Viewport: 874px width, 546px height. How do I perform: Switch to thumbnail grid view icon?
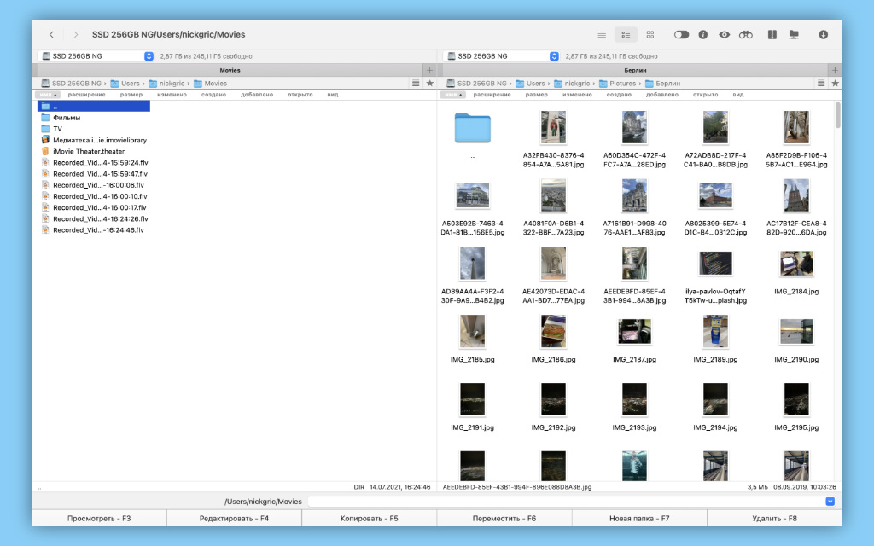click(650, 35)
